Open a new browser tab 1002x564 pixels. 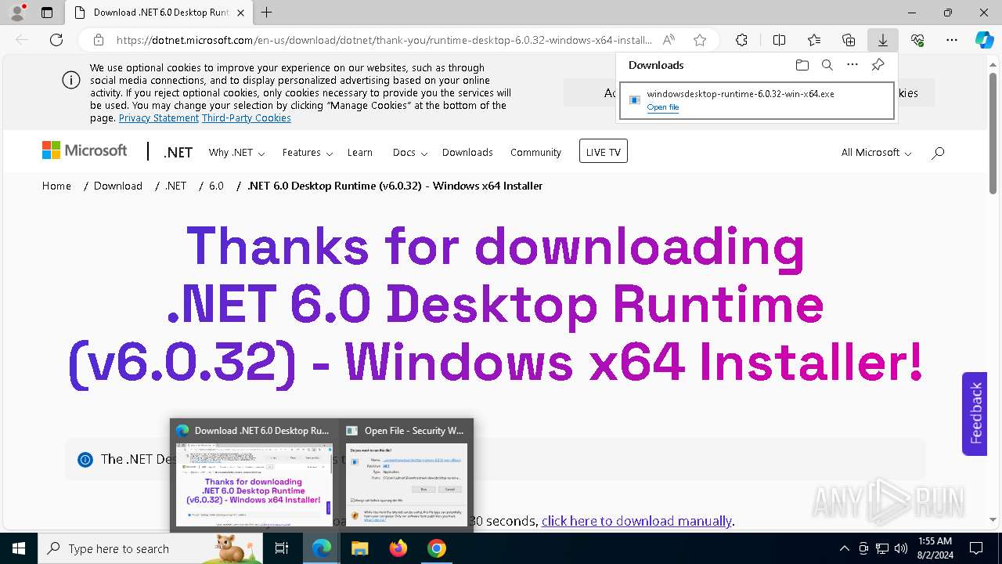(x=267, y=13)
